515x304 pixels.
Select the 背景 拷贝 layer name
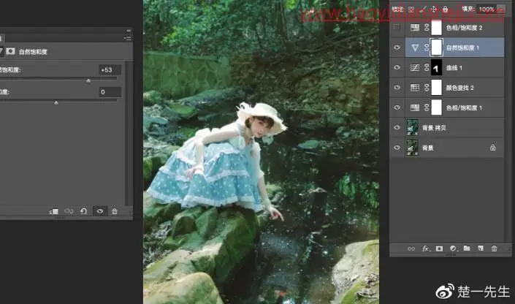click(x=434, y=128)
